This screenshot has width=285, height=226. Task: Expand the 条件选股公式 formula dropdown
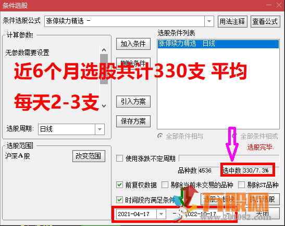tap(209, 21)
